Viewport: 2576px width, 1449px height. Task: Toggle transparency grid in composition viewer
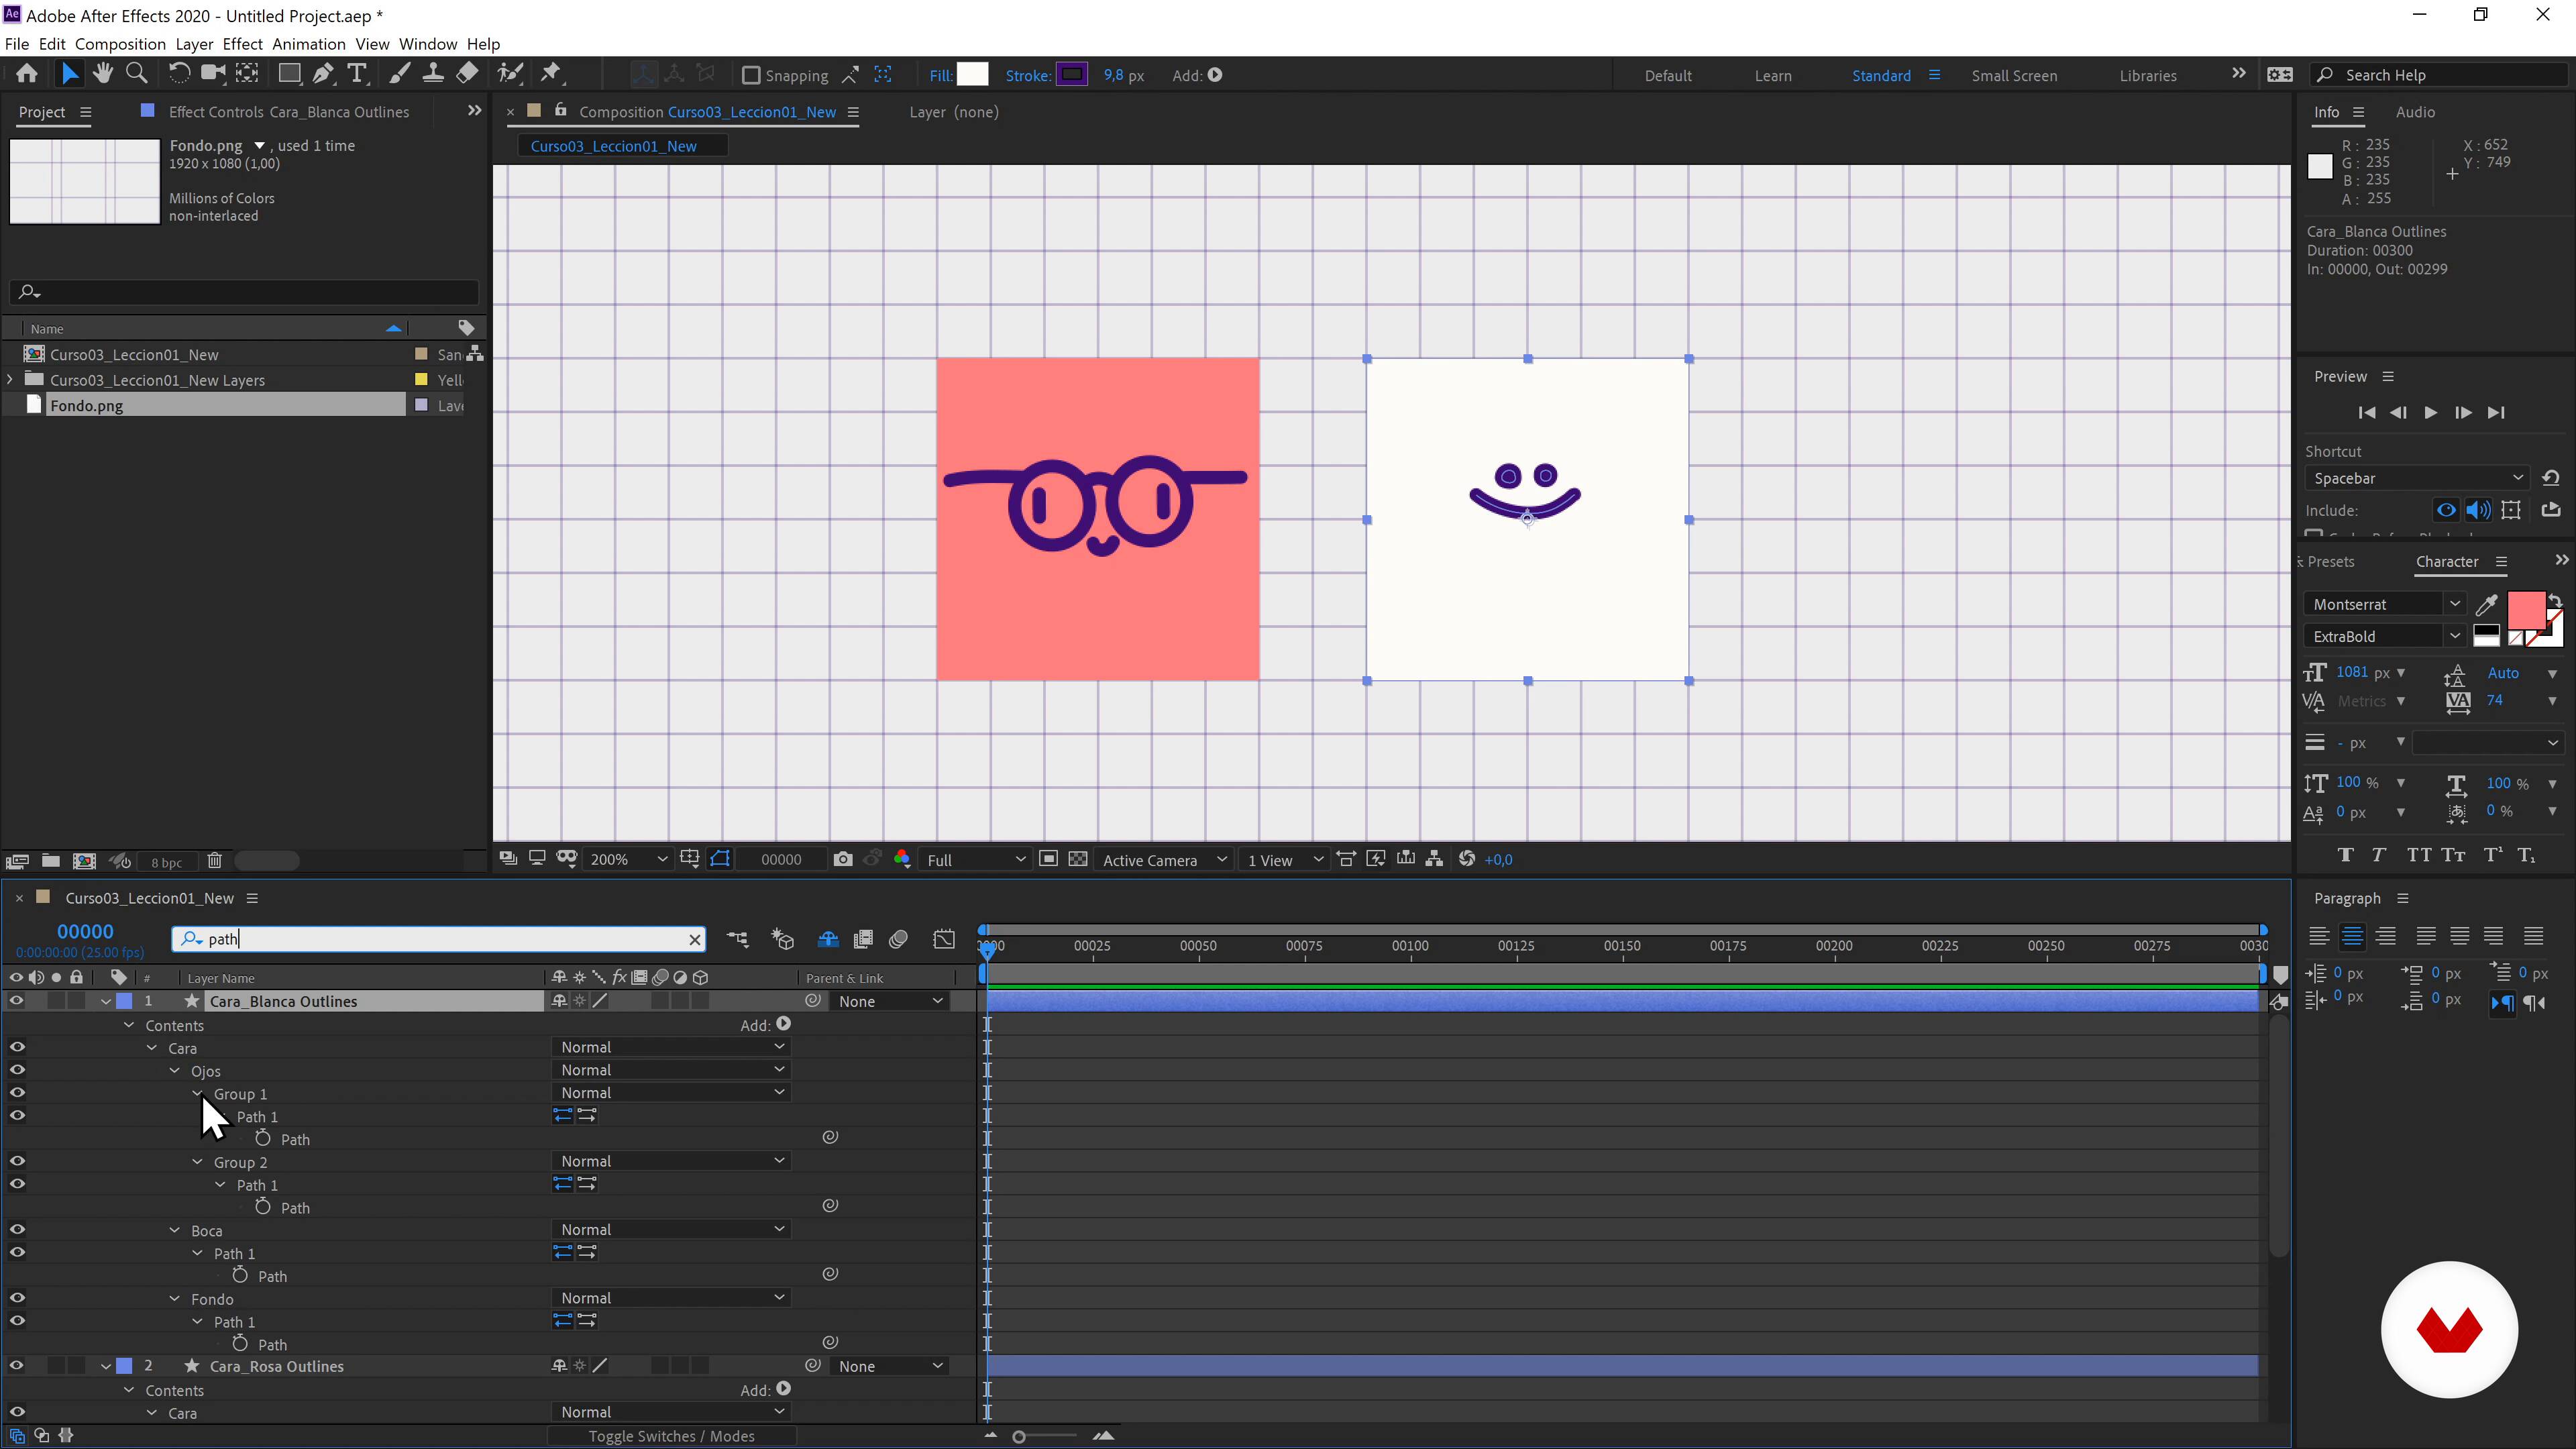[x=1078, y=859]
